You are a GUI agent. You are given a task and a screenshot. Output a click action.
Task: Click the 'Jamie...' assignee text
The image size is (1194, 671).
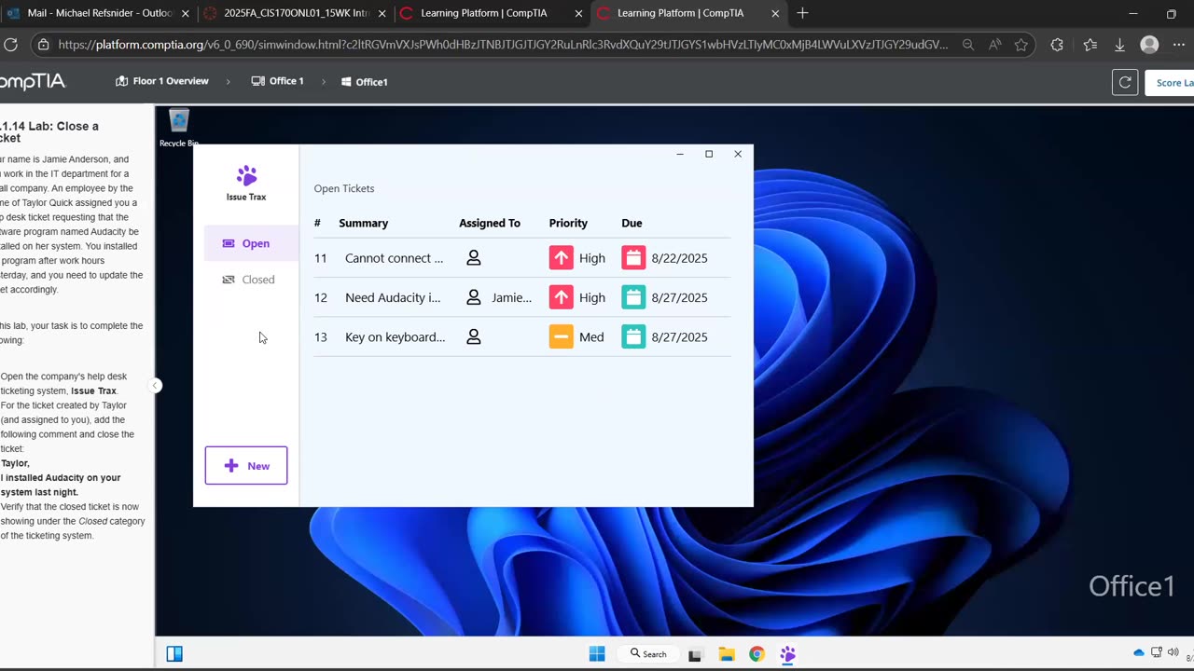point(511,297)
